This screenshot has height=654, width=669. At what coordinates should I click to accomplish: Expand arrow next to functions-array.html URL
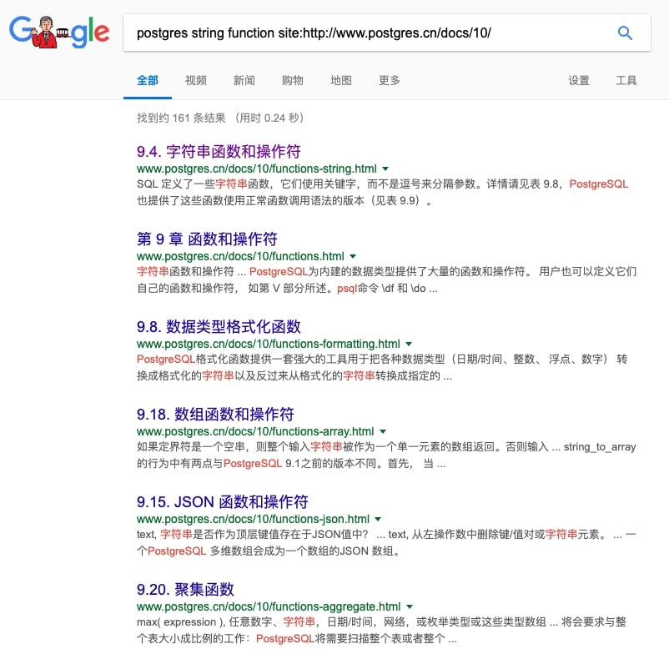coord(383,431)
